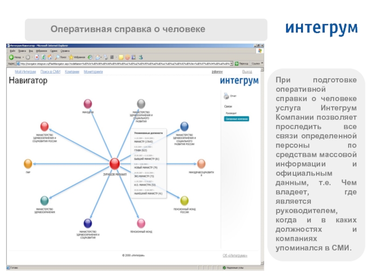The image size is (373, 280).
Task: Click the Forward arrow toolbar icon
Action: tap(28, 57)
